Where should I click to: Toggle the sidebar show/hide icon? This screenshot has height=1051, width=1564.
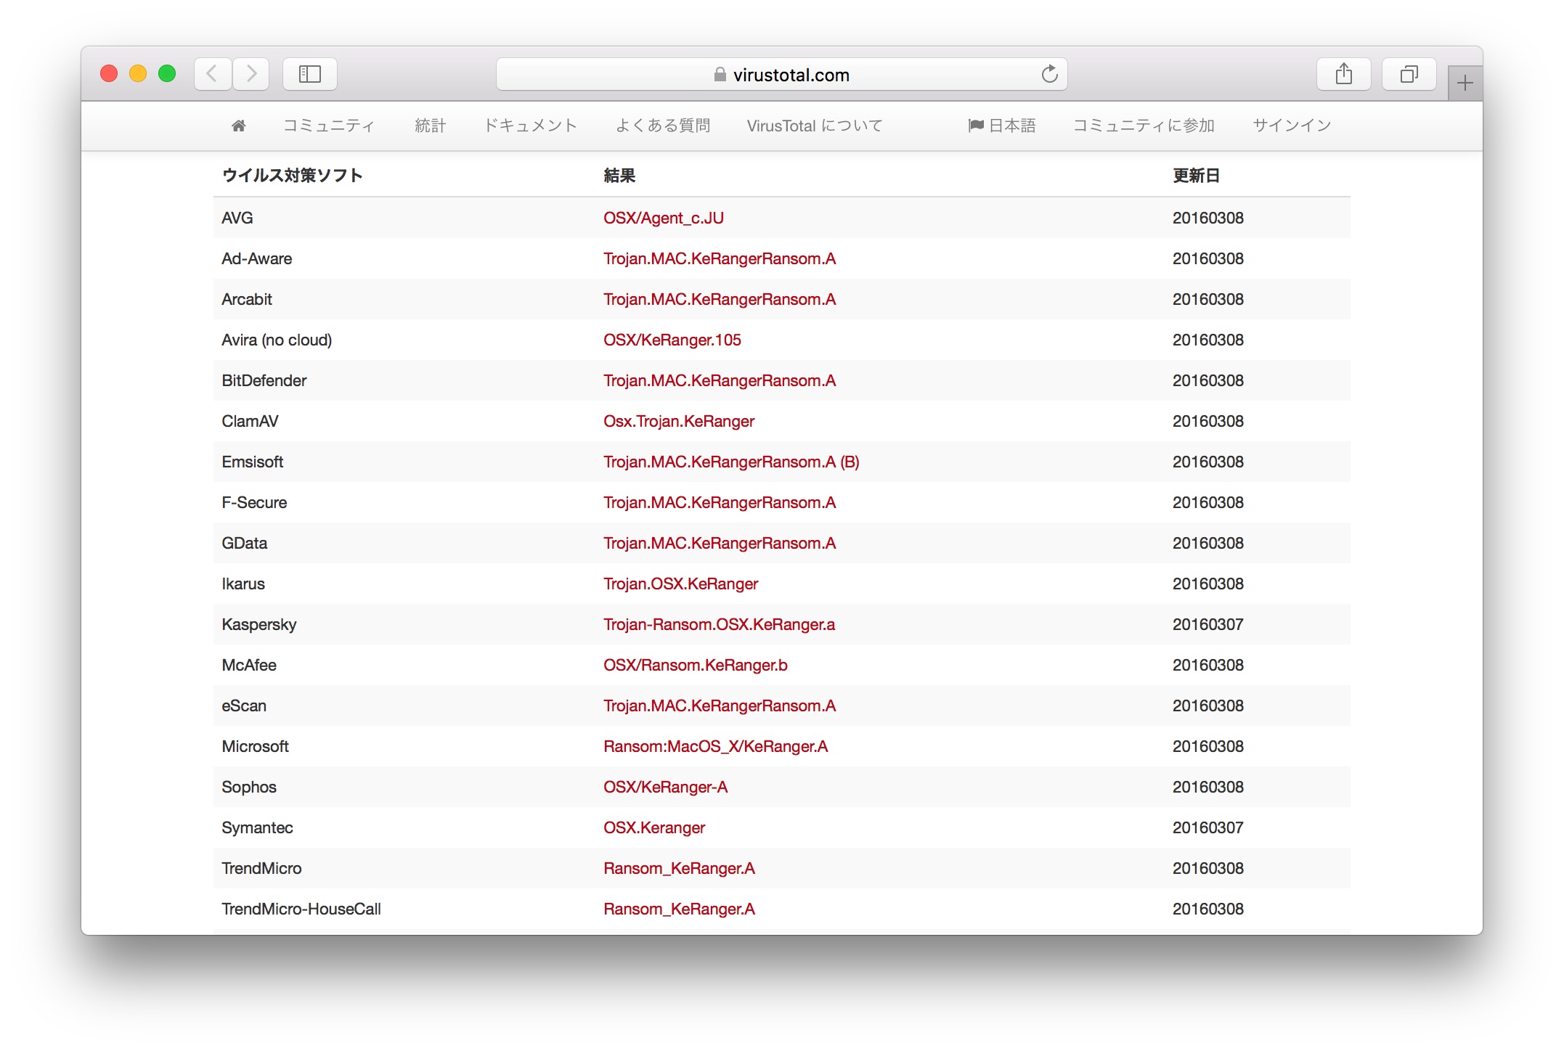pos(310,74)
